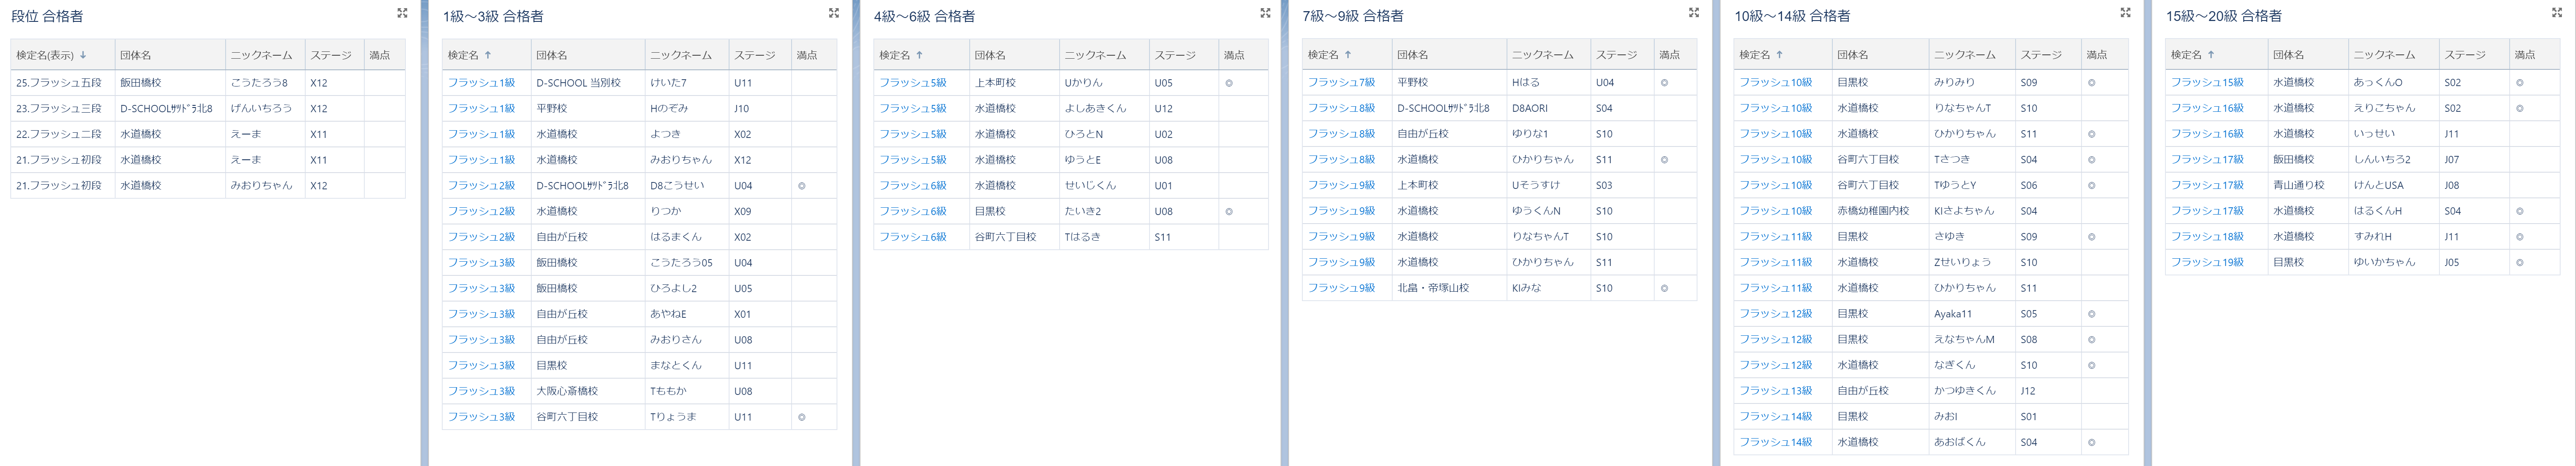Click 満点 header in 7級〜9級 table
The height and width of the screenshot is (466, 2576).
coord(1675,55)
